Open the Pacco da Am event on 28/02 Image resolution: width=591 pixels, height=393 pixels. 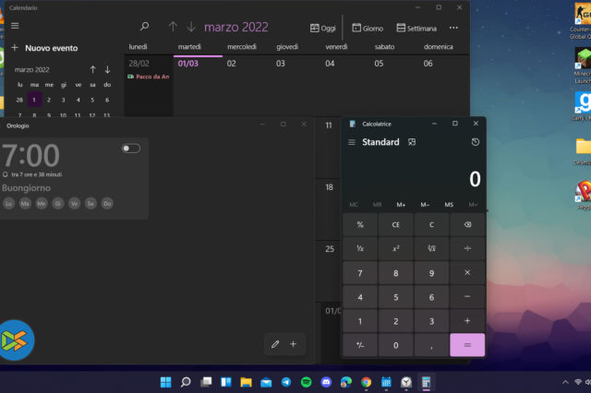(x=149, y=77)
